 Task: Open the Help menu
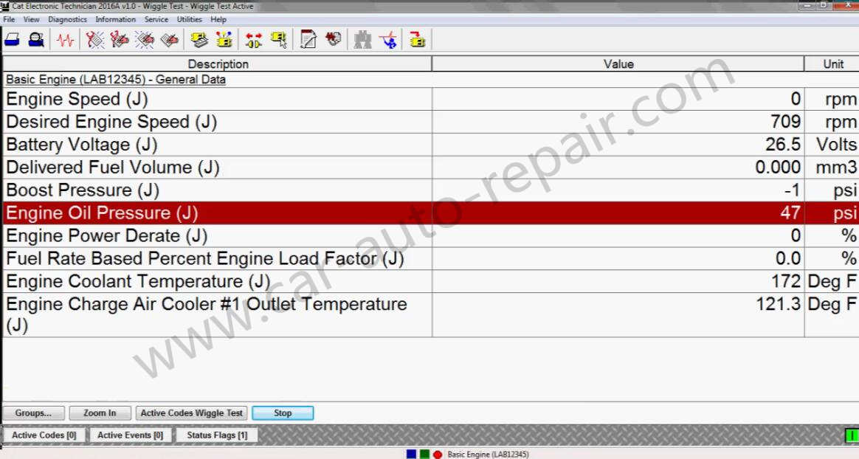point(218,19)
